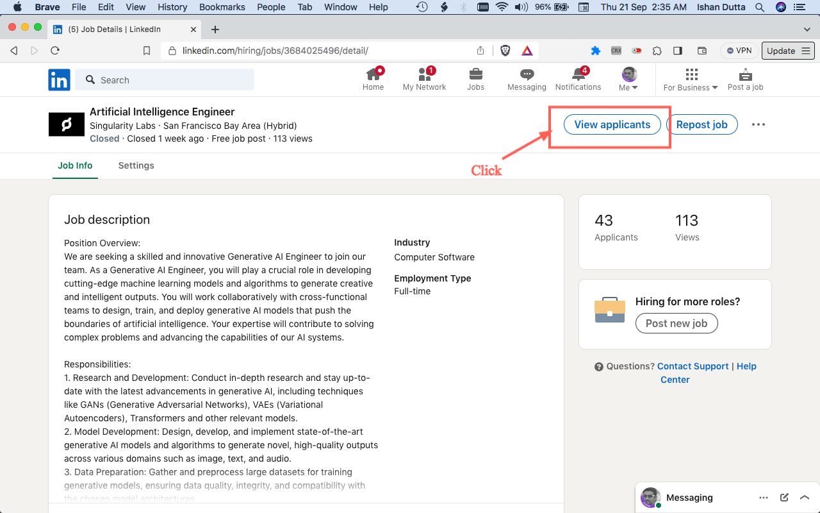Open the Contact Support link
This screenshot has width=820, height=513.
pyautogui.click(x=693, y=366)
